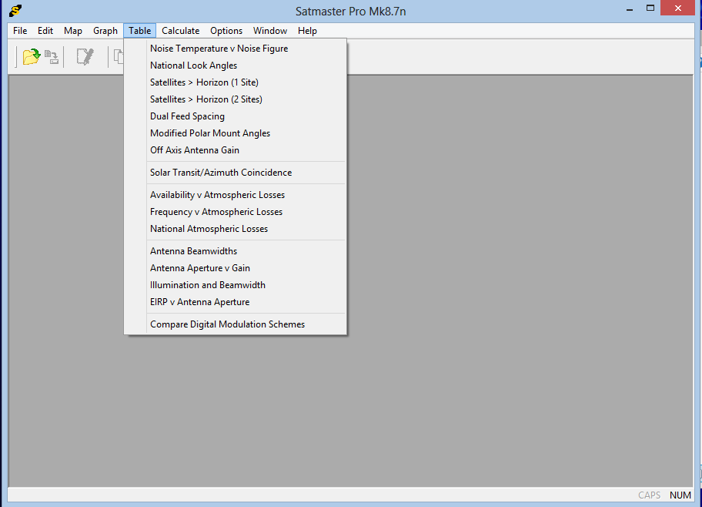The height and width of the screenshot is (507, 702).
Task: Open the Dual Feed Spacing table
Action: click(236, 116)
